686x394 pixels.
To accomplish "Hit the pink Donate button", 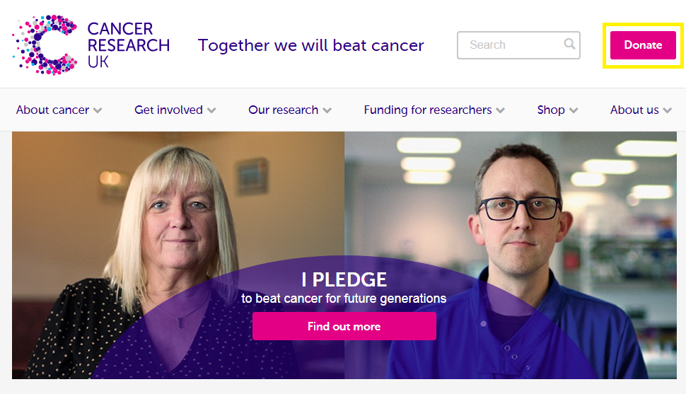I will click(643, 45).
